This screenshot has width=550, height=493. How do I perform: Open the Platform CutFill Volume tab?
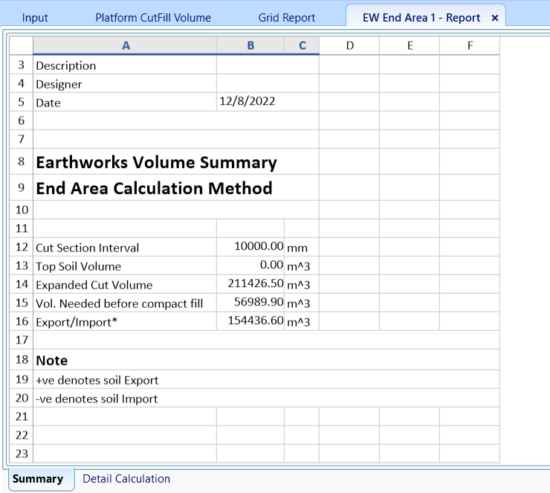153,18
